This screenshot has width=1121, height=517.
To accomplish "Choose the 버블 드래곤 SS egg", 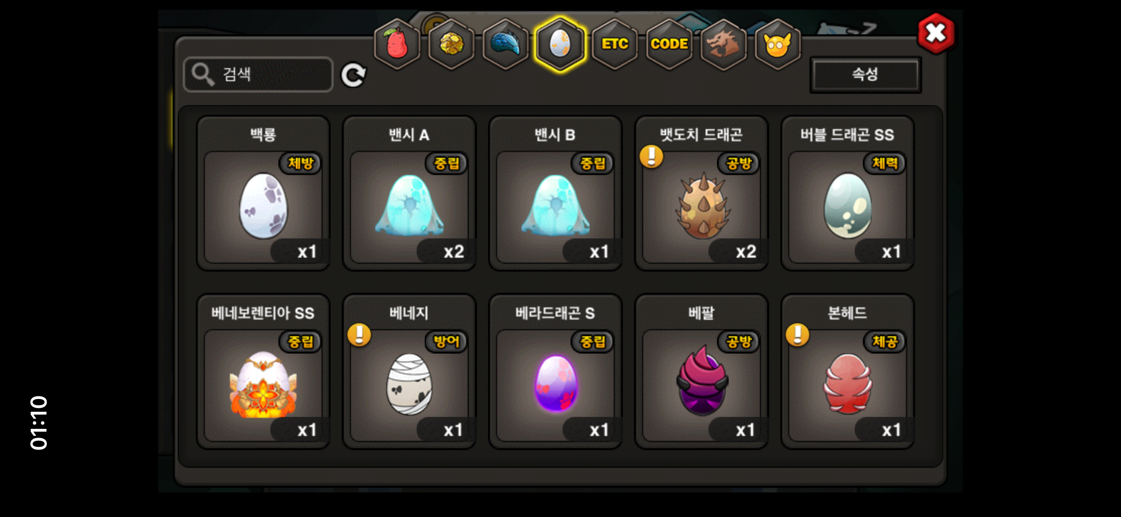I will 847,193.
